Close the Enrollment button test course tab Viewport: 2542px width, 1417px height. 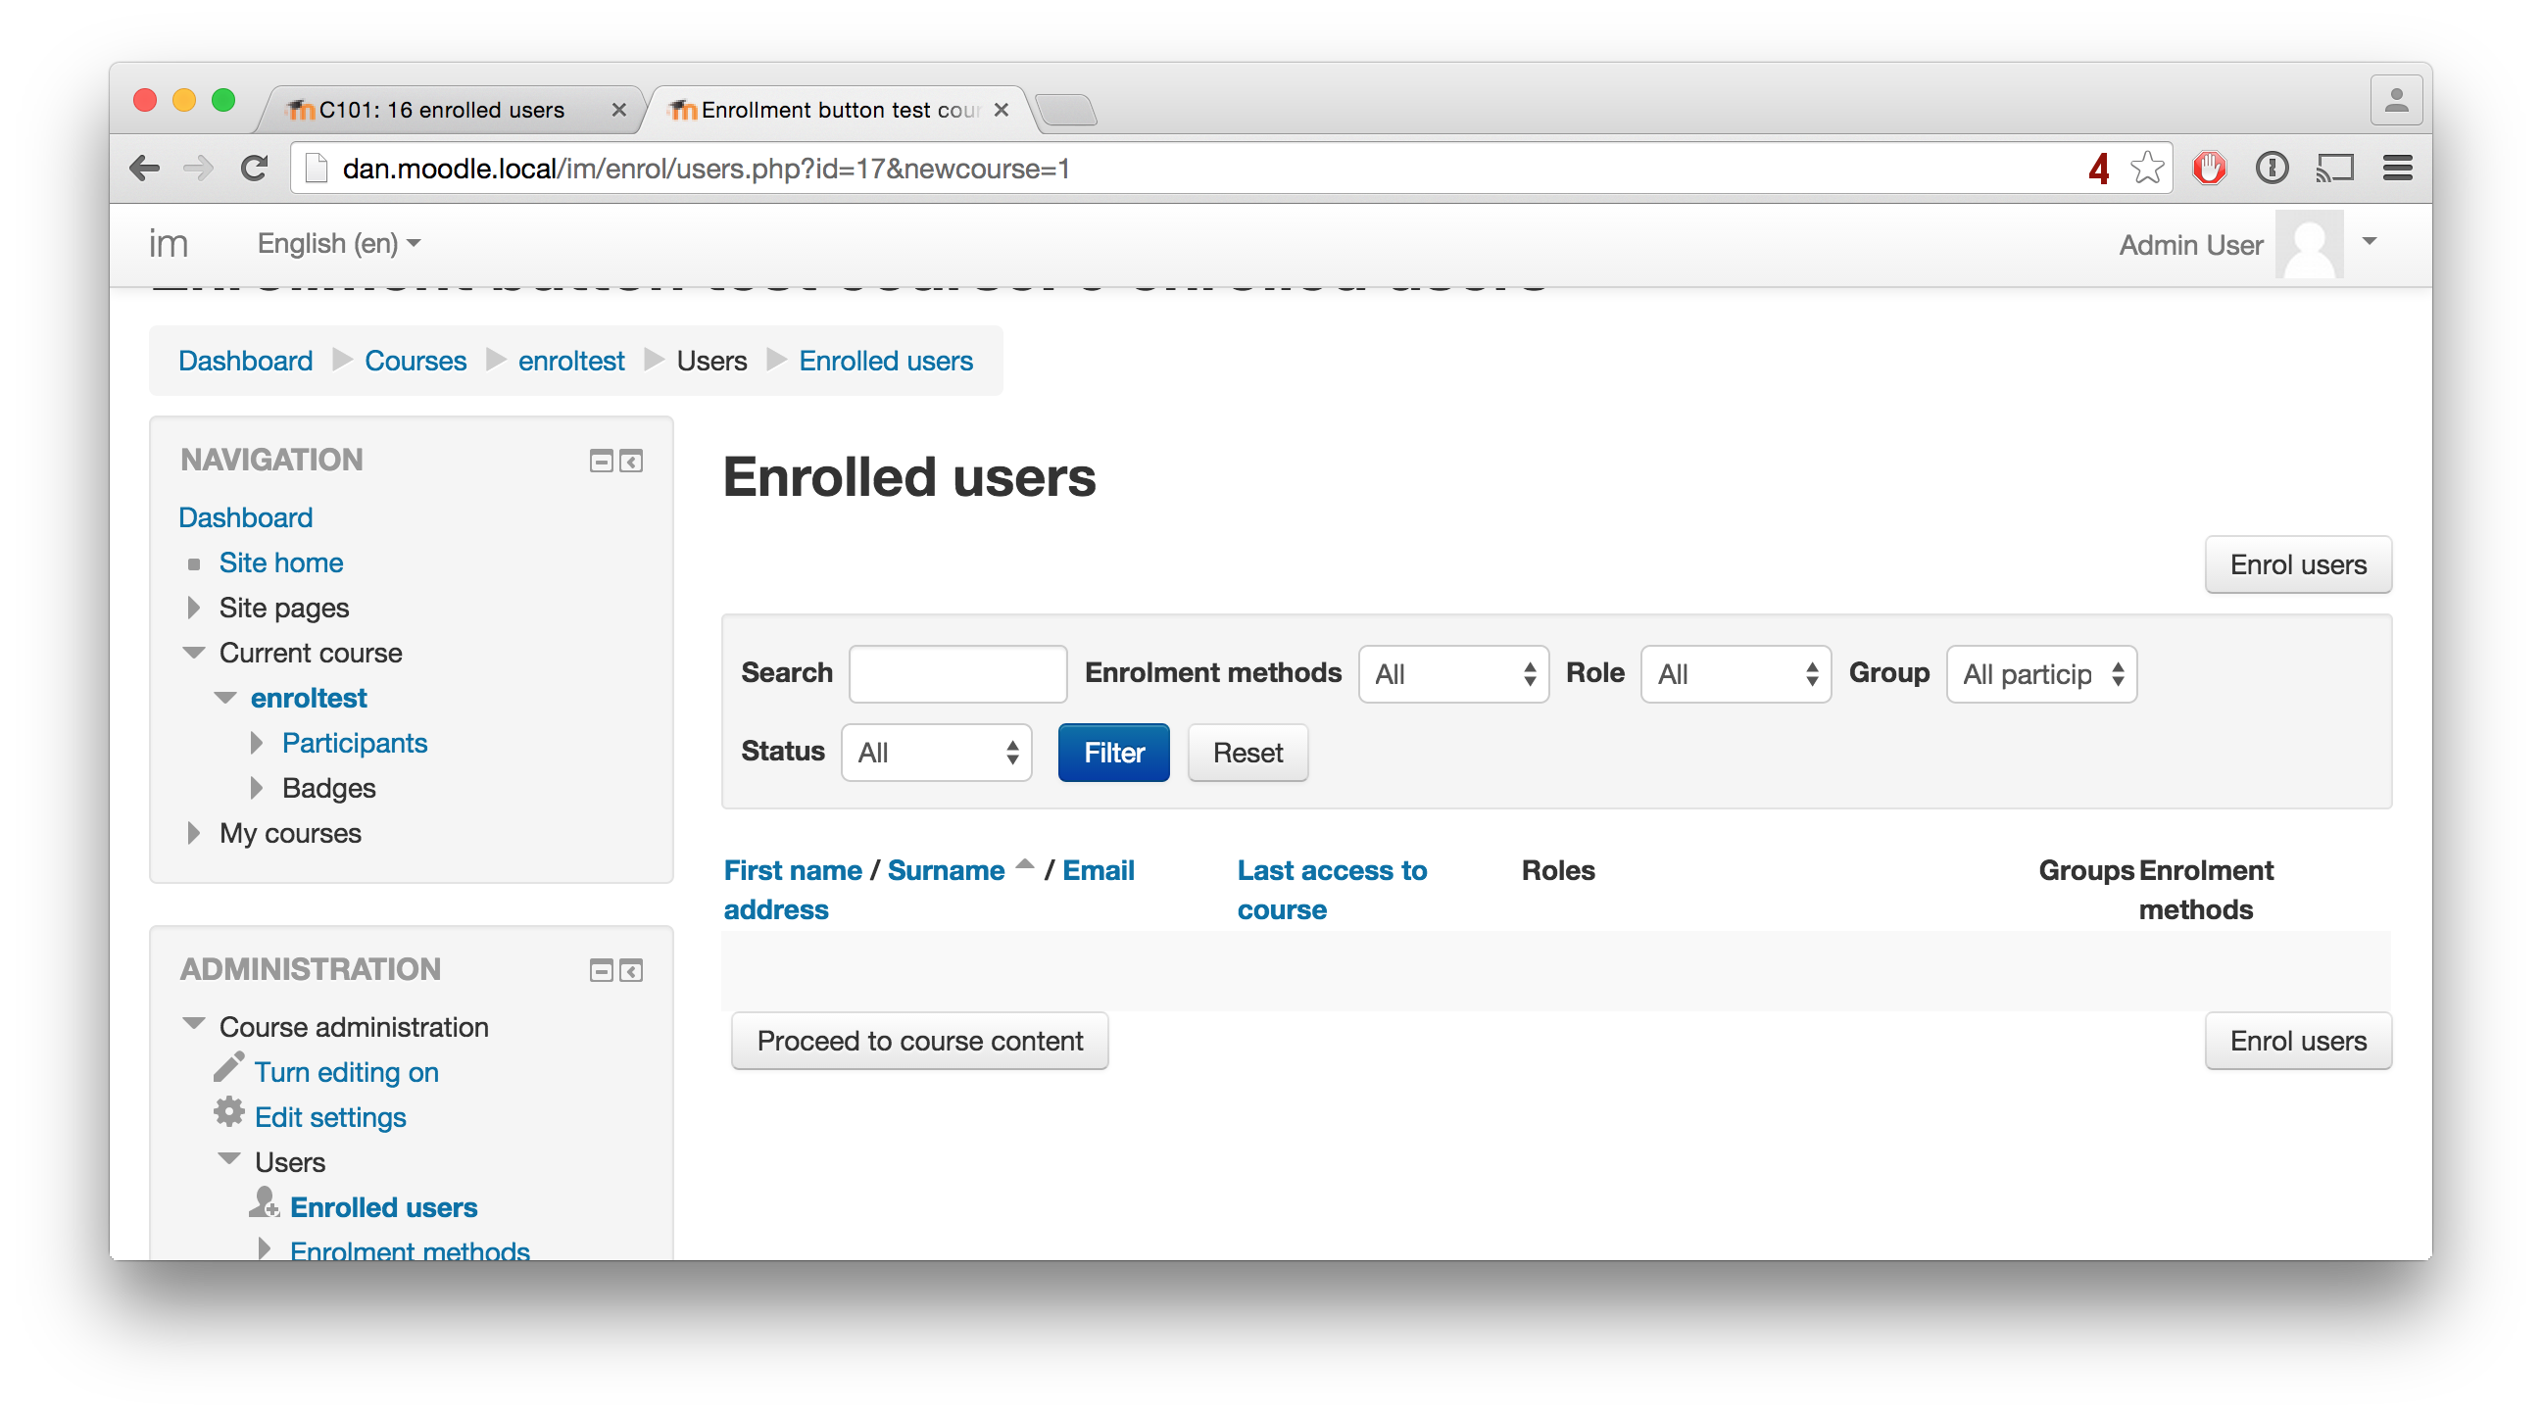click(1001, 110)
